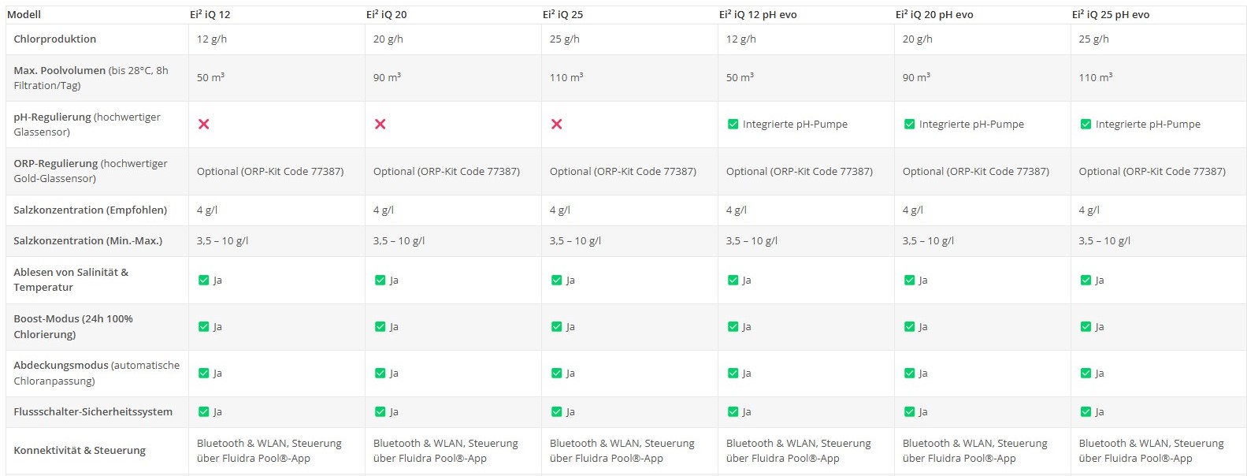Click Abdeckungsmodus check mark for Ei² iQ 20

click(x=380, y=373)
